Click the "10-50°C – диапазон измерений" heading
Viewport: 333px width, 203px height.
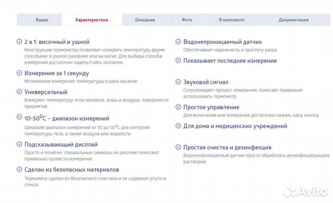pos(67,118)
